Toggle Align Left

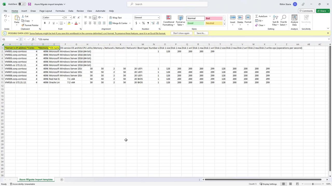click(x=86, y=23)
